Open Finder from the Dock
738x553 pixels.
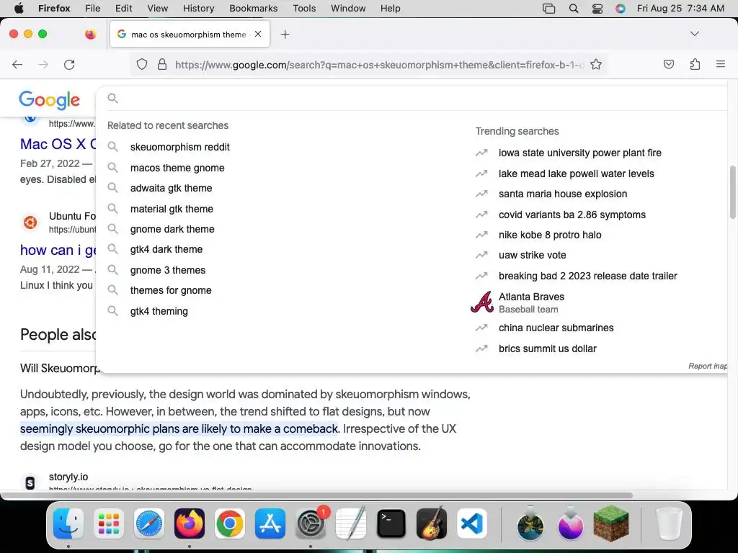tap(68, 523)
